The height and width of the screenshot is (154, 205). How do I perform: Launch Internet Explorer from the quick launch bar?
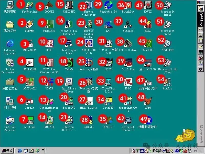tap(20, 151)
